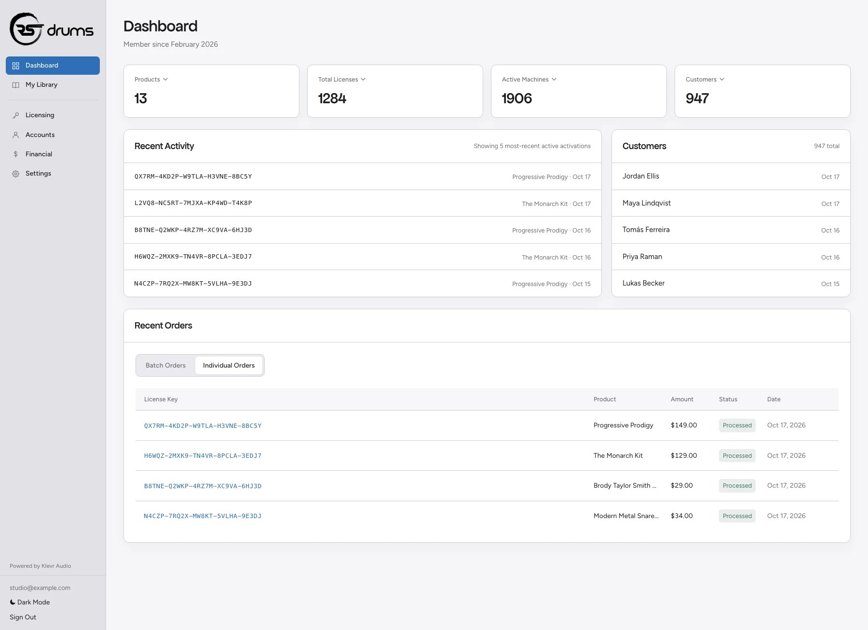
Task: Expand the Products dropdown chevron
Action: tap(165, 79)
